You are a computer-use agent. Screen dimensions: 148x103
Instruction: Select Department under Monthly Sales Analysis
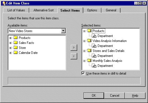click(x=105, y=66)
